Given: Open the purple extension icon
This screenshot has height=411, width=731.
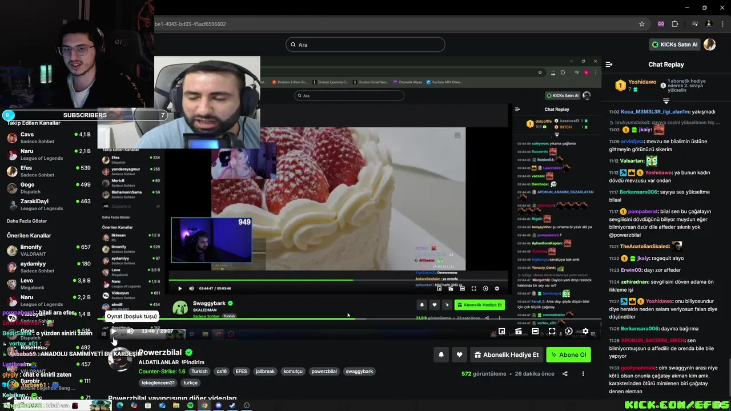Looking at the screenshot, I should [x=661, y=24].
